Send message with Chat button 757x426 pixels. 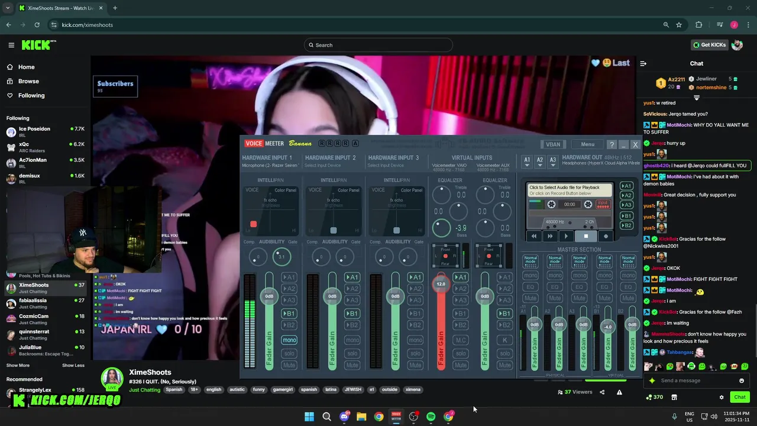click(x=740, y=397)
